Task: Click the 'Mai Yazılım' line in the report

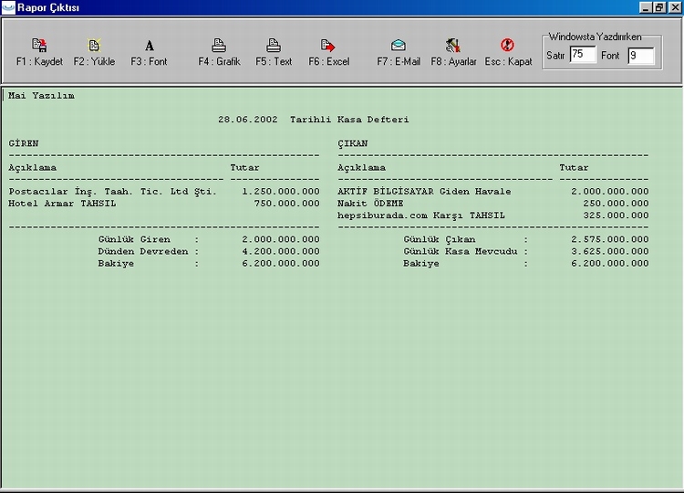Action: pos(42,95)
